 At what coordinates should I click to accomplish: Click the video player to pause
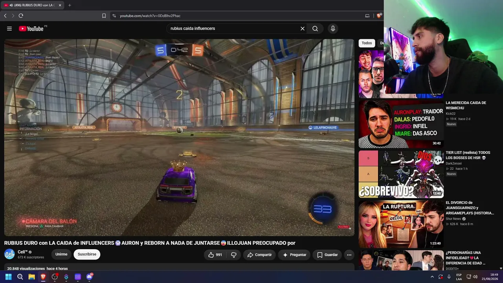[179, 138]
